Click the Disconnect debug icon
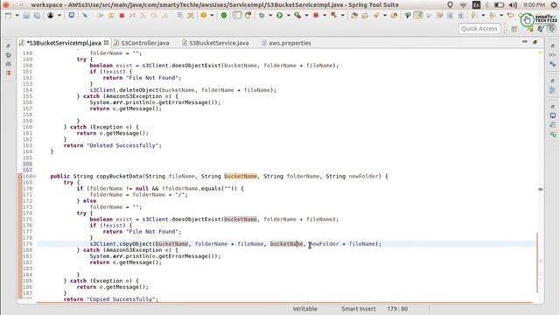Viewport: 560px width, 315px height. coord(132,16)
